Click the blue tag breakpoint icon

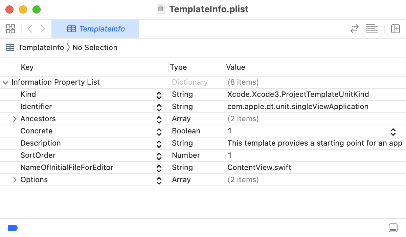click(13, 228)
